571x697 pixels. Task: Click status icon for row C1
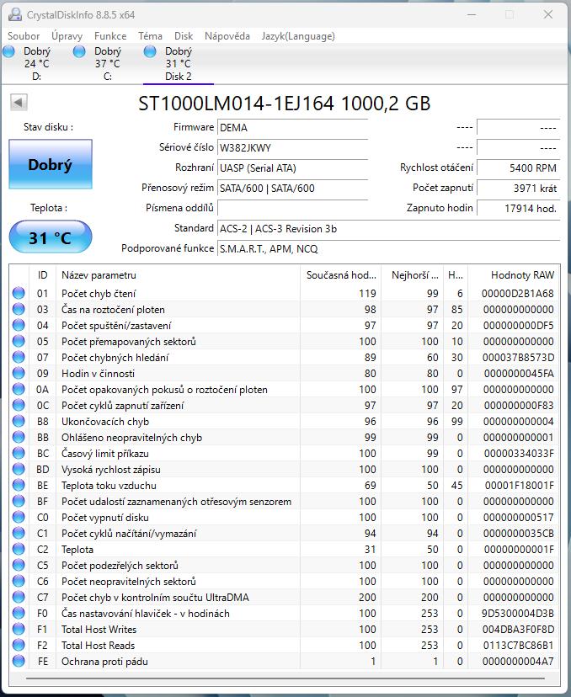(x=19, y=533)
